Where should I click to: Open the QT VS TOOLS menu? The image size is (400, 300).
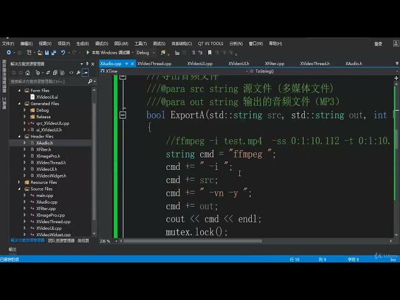[x=211, y=44]
